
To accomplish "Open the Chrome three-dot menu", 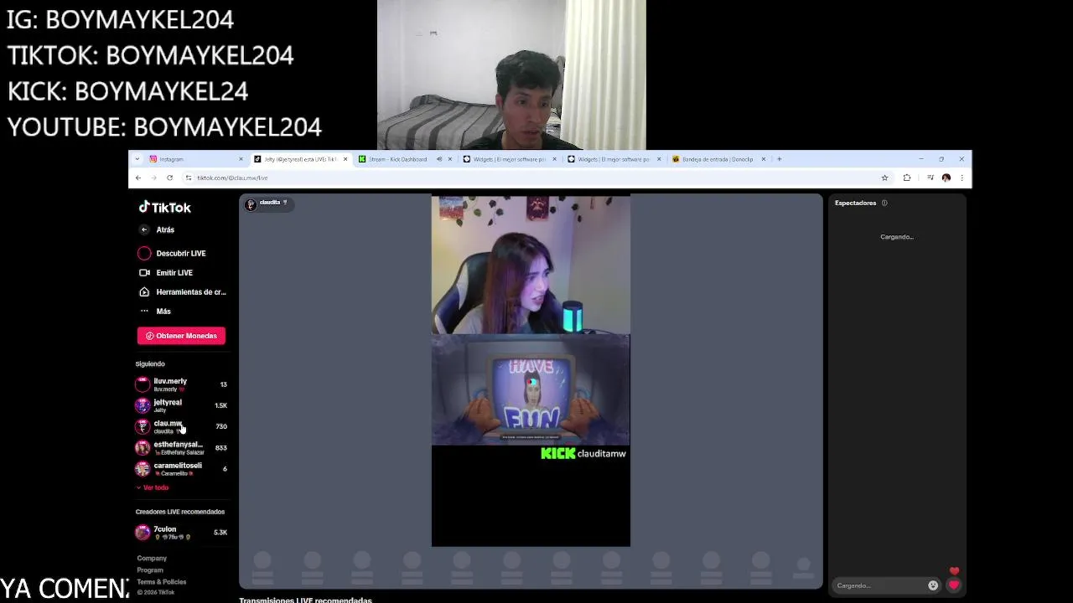I will (x=962, y=178).
